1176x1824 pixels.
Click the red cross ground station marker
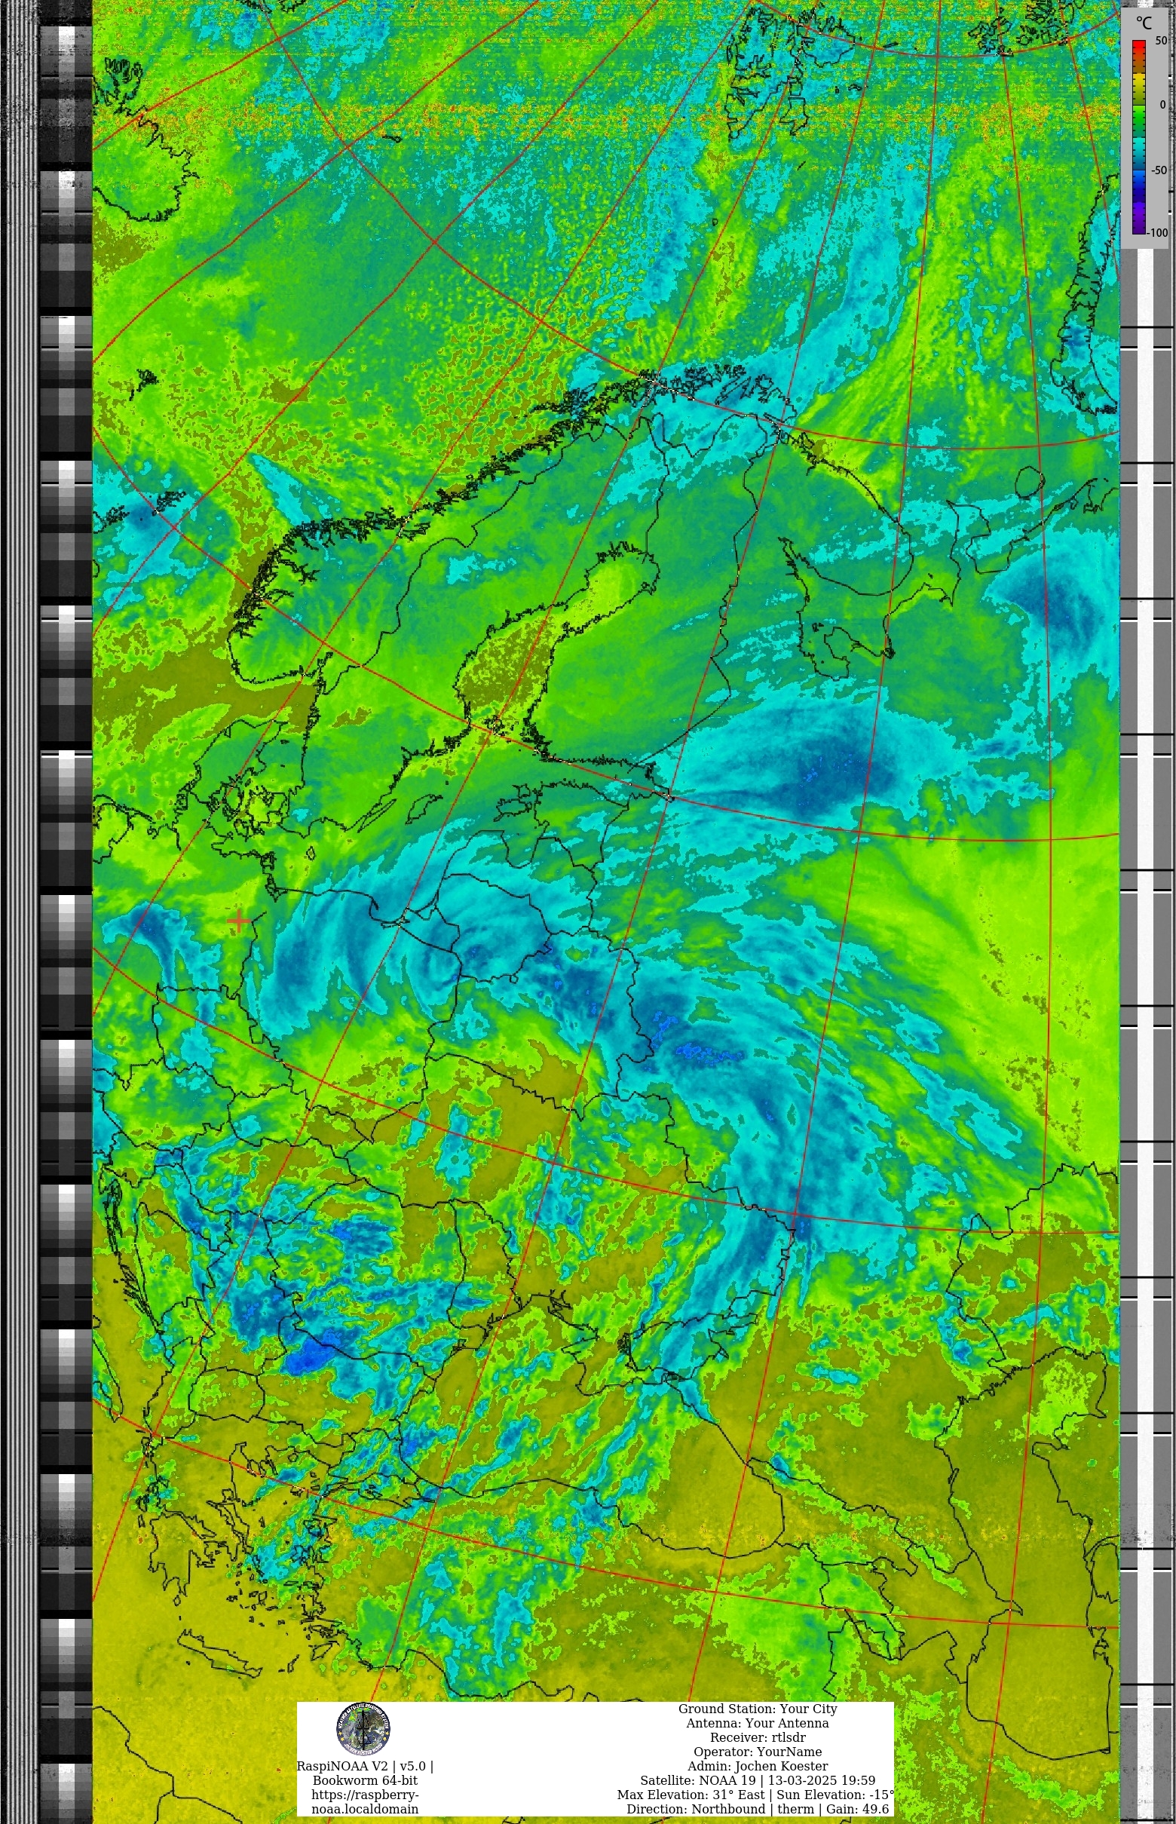point(239,921)
